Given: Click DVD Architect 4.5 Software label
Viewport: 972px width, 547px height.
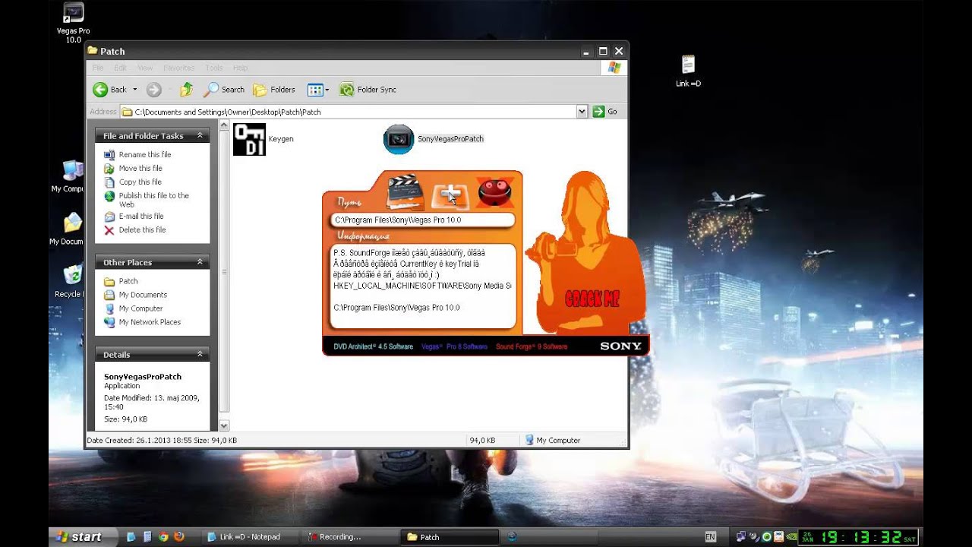Looking at the screenshot, I should [373, 346].
